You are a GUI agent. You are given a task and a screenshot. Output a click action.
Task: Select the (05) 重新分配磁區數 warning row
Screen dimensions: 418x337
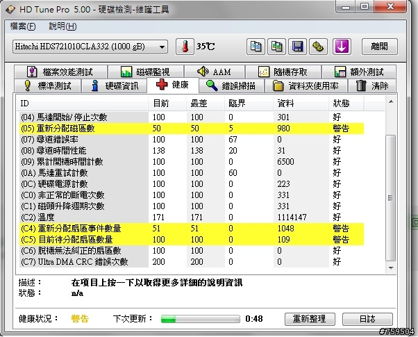tap(191, 129)
